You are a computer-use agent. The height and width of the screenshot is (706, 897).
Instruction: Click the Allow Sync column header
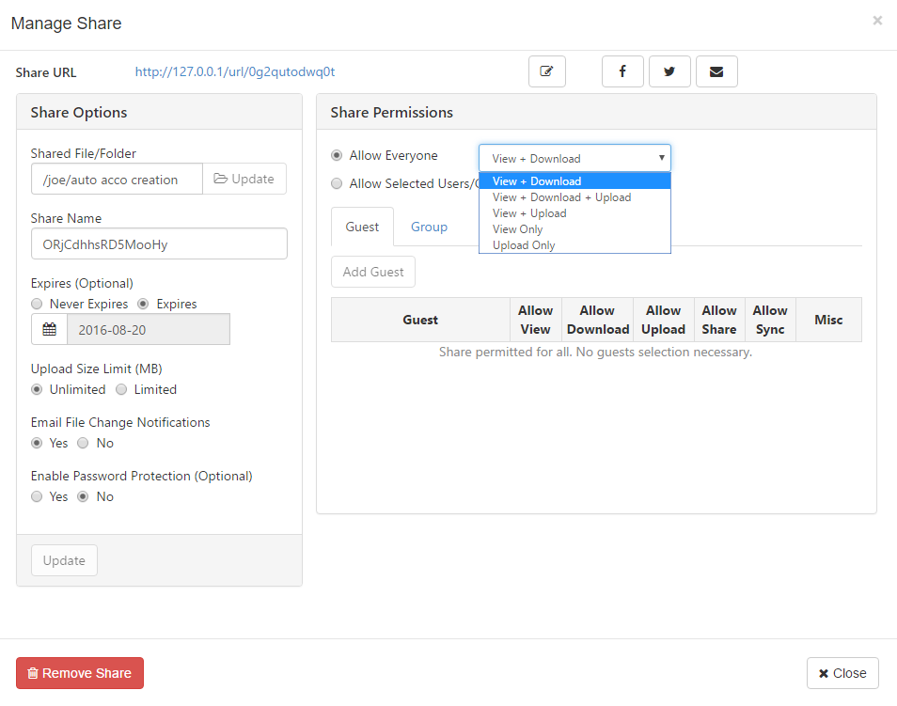770,320
